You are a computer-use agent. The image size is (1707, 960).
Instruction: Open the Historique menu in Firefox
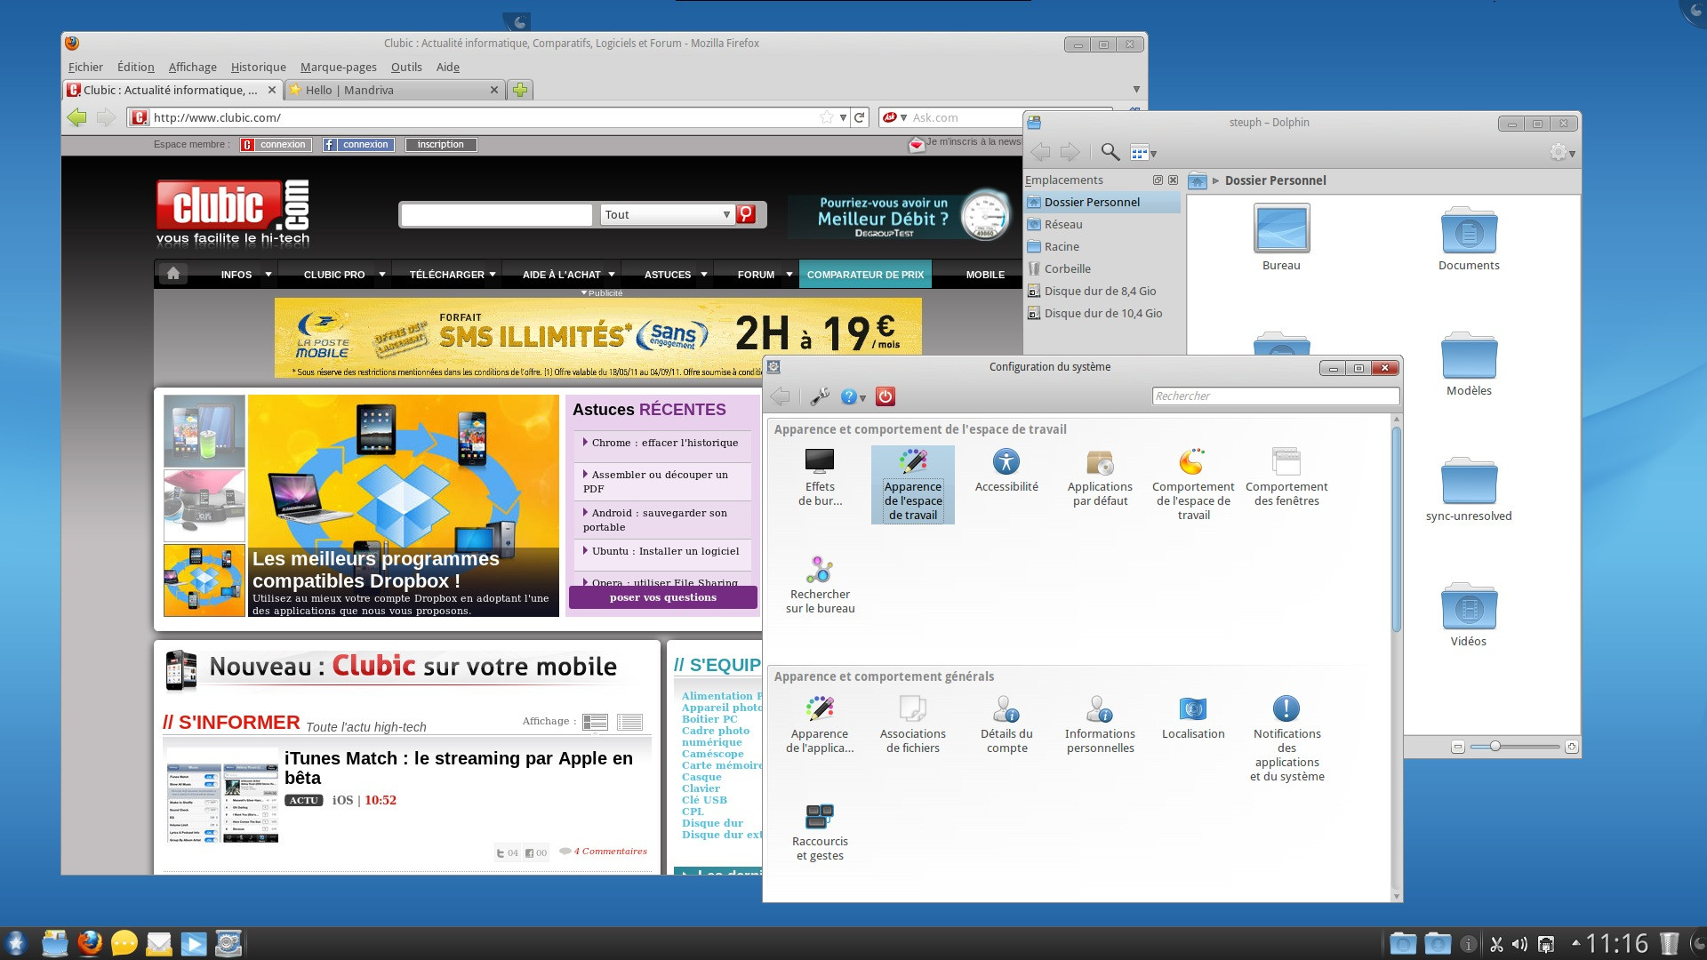point(257,67)
